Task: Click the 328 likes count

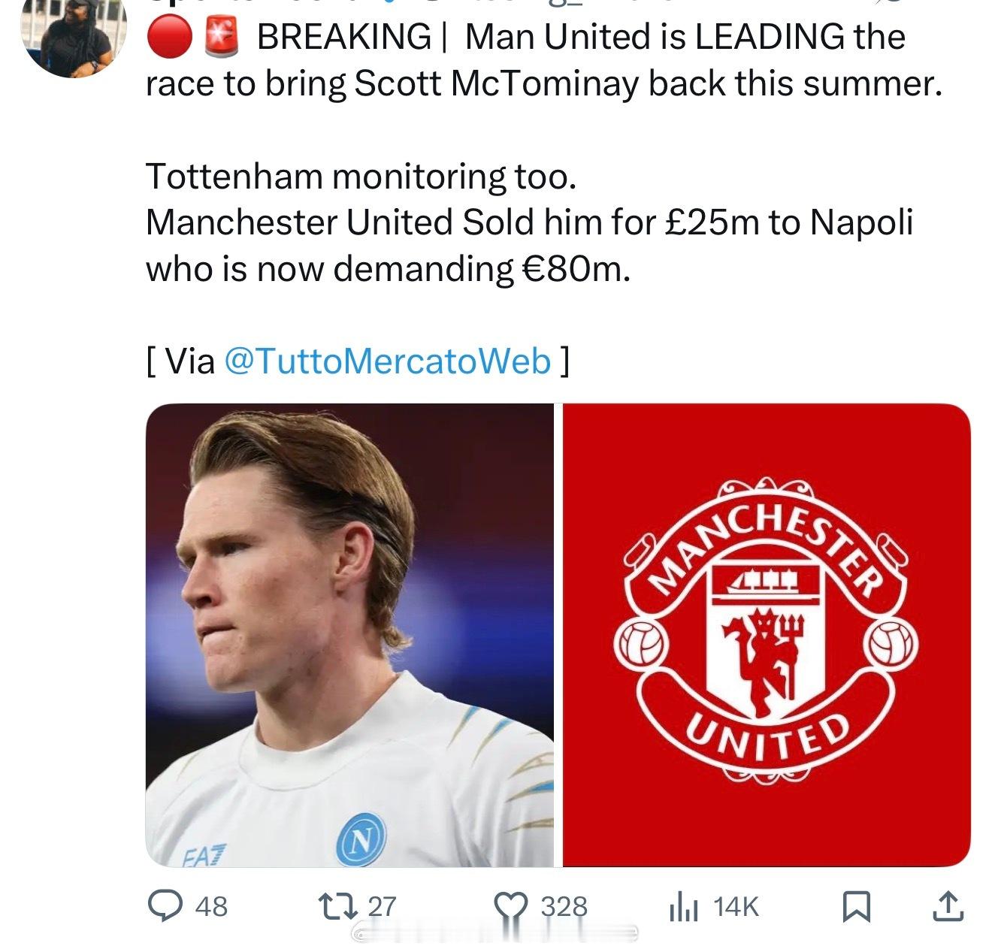Action: pos(564,907)
